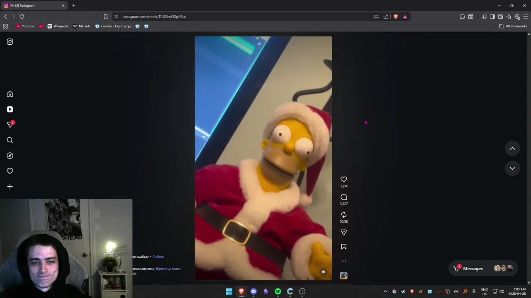Open browser Extensions puzzle icon

(462, 17)
